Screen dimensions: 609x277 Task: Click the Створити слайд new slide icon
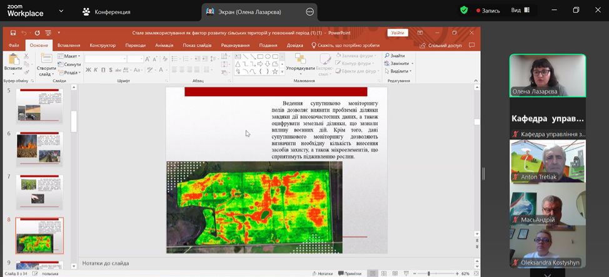(x=46, y=59)
